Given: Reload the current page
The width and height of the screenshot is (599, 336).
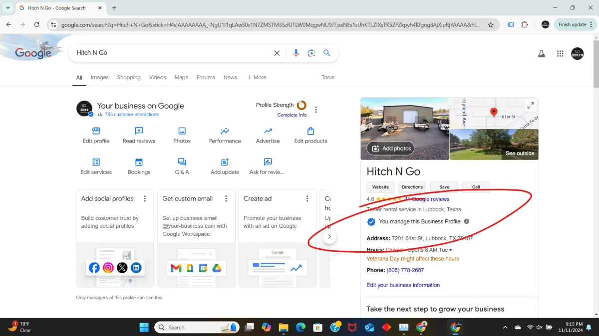Looking at the screenshot, I should click(x=36, y=24).
